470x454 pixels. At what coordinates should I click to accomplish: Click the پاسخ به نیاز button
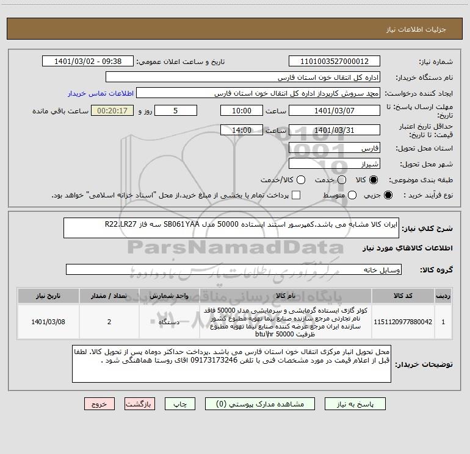(x=355, y=404)
